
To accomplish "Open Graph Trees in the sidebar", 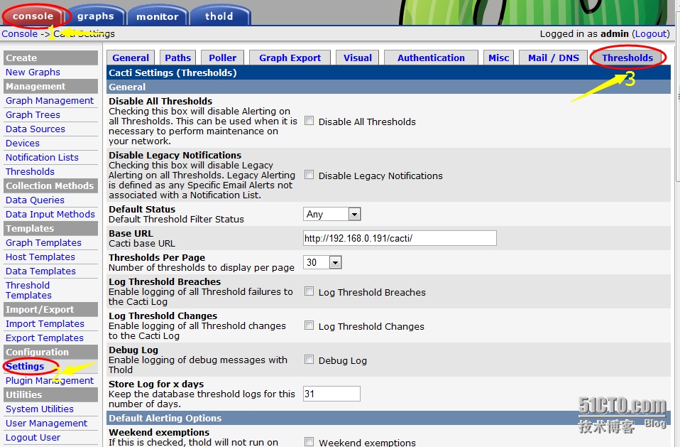I will pos(33,114).
